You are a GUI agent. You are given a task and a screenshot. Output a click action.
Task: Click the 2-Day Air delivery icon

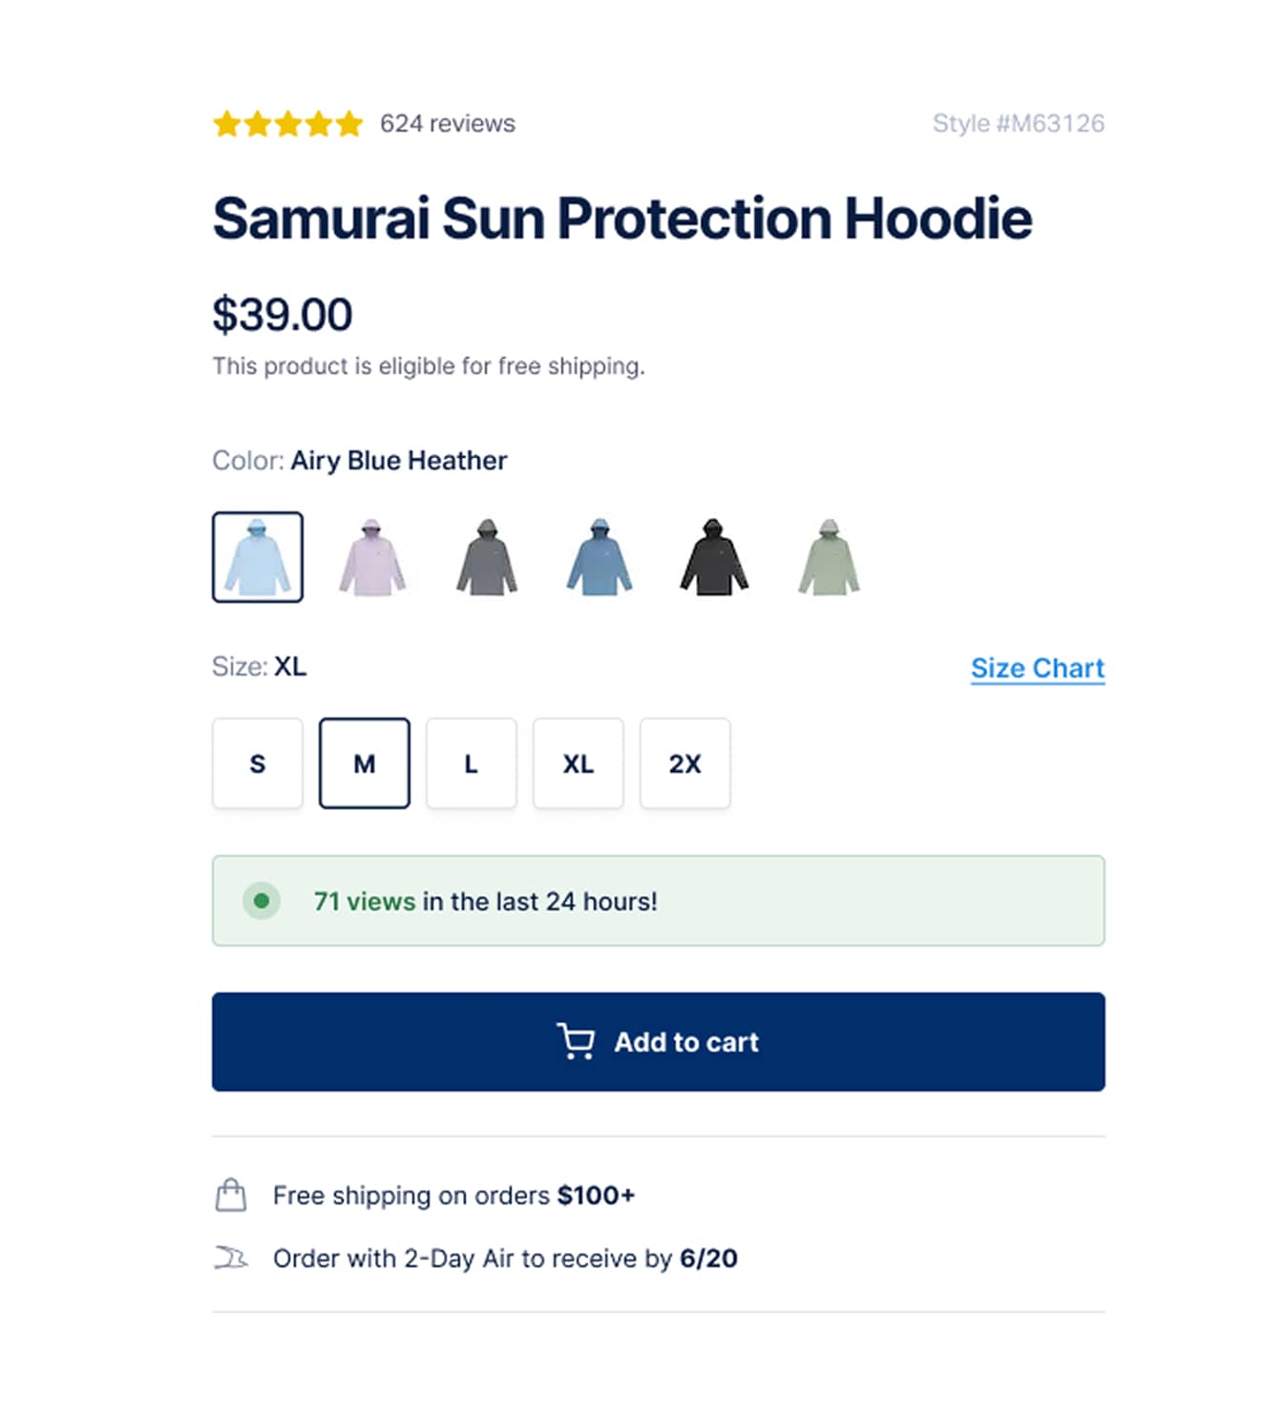[x=231, y=1258]
